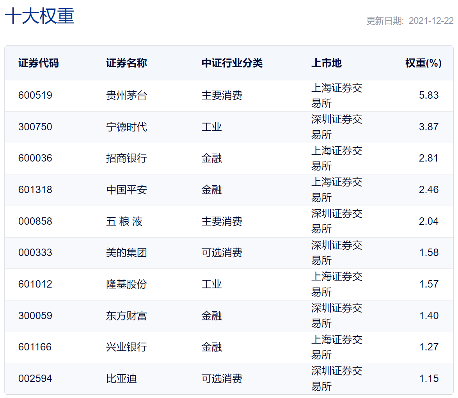The height and width of the screenshot is (398, 458).
Task: Click the 中国平安 security name
Action: [126, 190]
